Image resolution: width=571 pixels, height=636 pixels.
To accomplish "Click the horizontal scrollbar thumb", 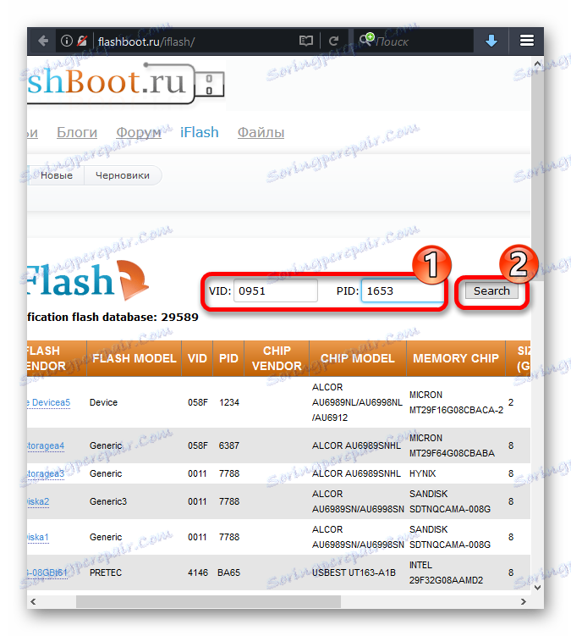I will tap(208, 602).
